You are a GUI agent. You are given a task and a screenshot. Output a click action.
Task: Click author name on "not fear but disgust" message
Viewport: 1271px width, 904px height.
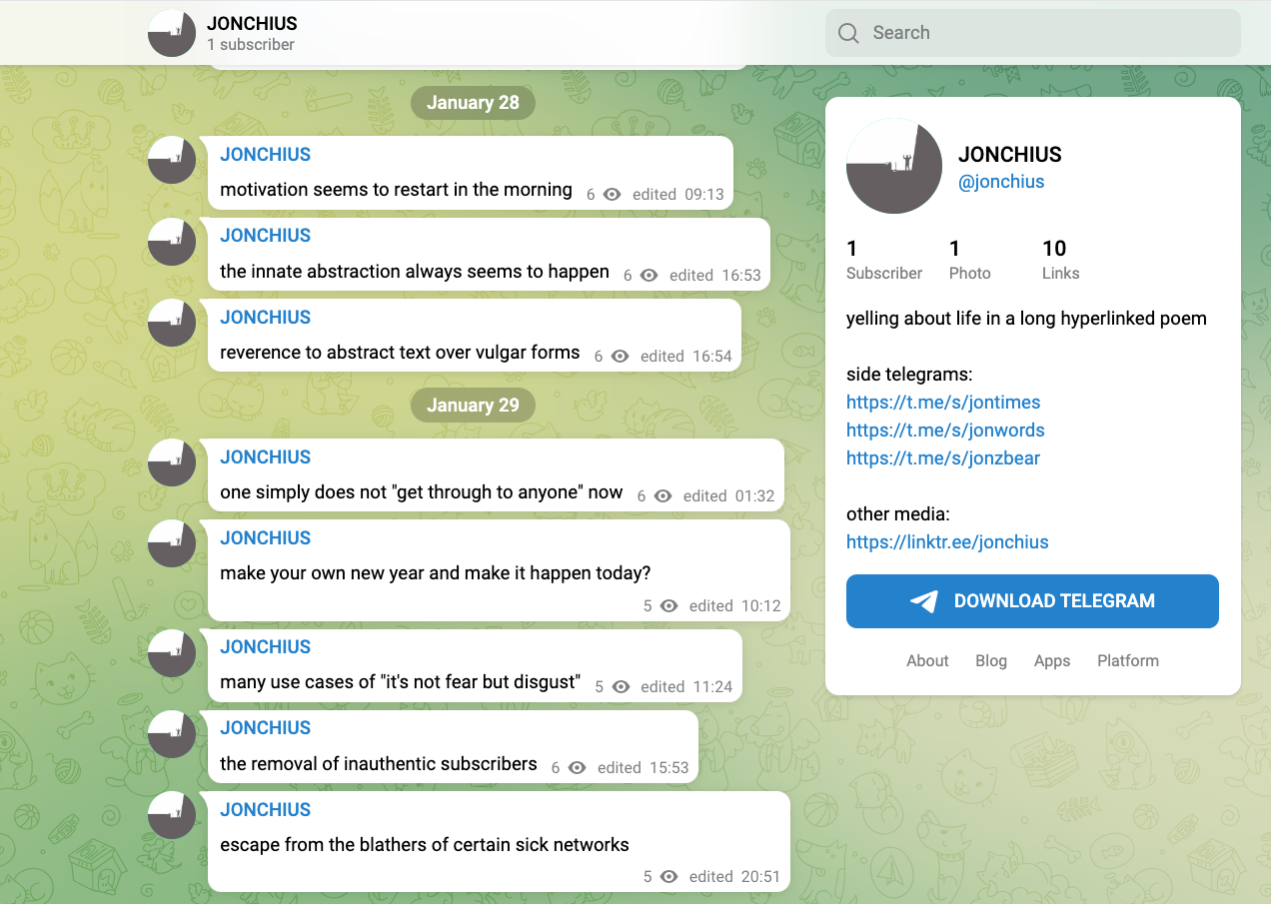click(x=265, y=647)
